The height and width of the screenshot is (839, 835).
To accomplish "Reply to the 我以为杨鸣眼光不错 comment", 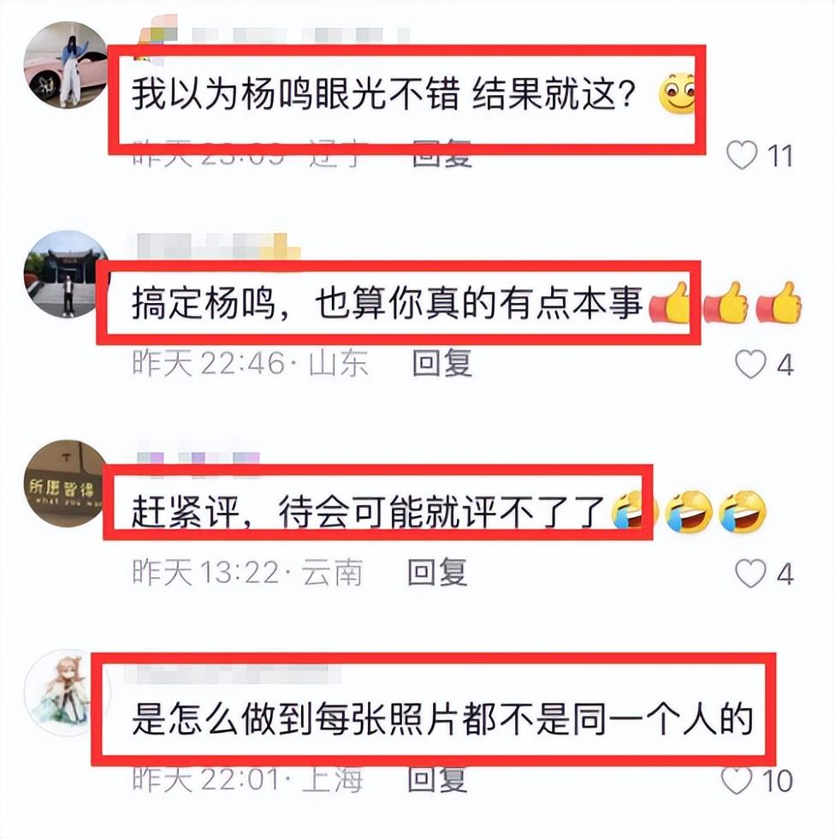I will point(442,154).
